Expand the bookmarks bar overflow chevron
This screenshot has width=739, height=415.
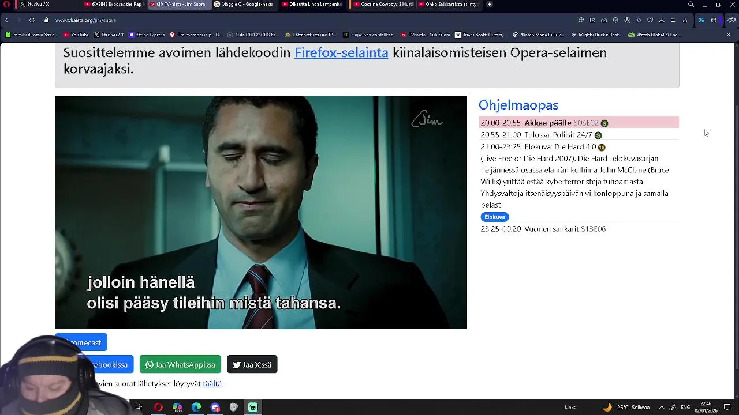(x=729, y=35)
